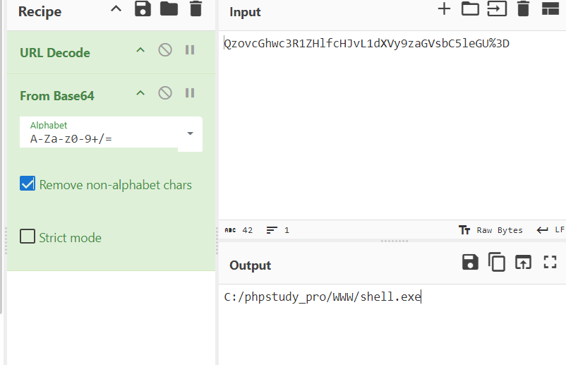The height and width of the screenshot is (365, 566).
Task: Click into the Input text area
Action: 392,127
